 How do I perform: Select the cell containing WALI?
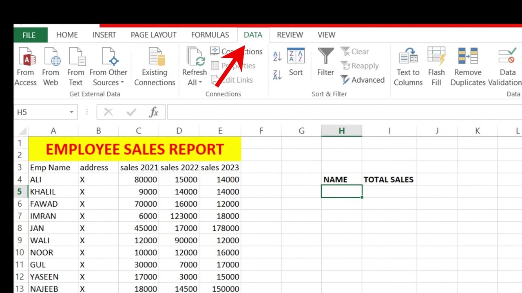pos(53,241)
